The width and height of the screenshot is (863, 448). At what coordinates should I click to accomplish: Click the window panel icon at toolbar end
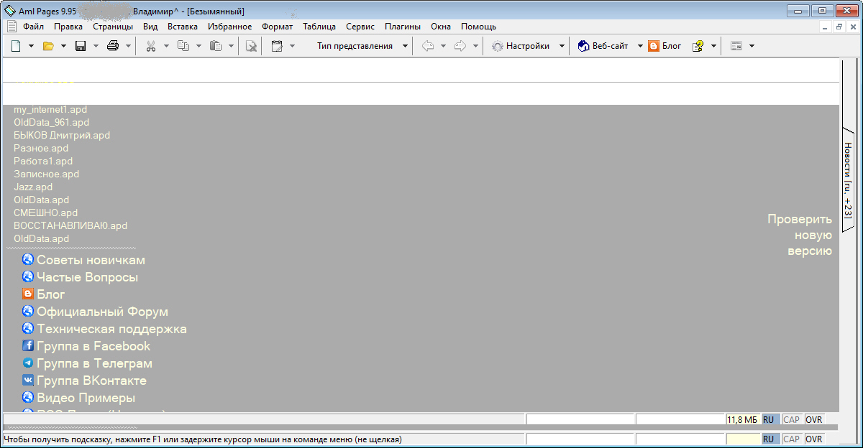tap(736, 46)
